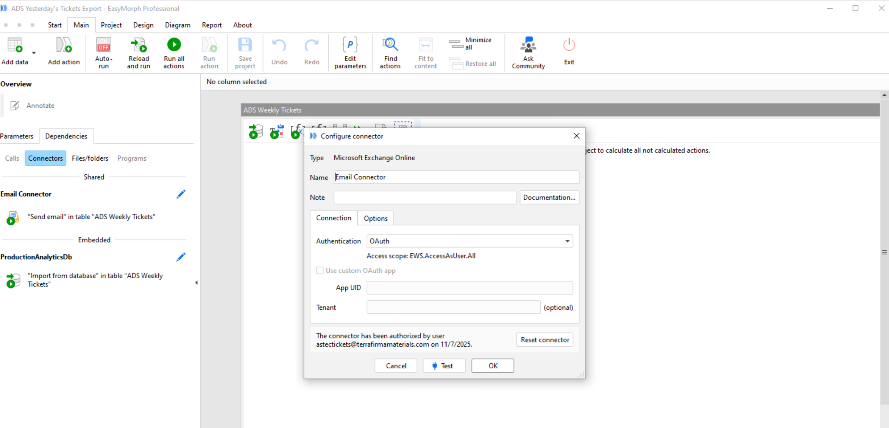Screen dimensions: 889x428
Task: Open Edit parameters tool
Action: 350,45
